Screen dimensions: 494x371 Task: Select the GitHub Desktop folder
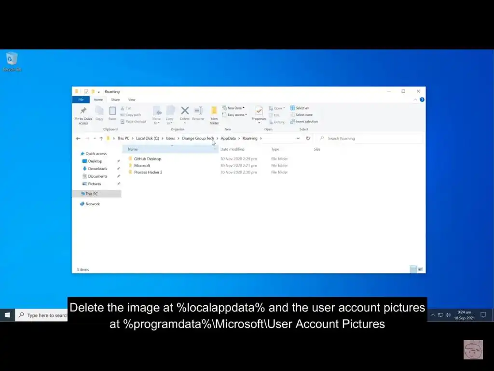pyautogui.click(x=148, y=159)
